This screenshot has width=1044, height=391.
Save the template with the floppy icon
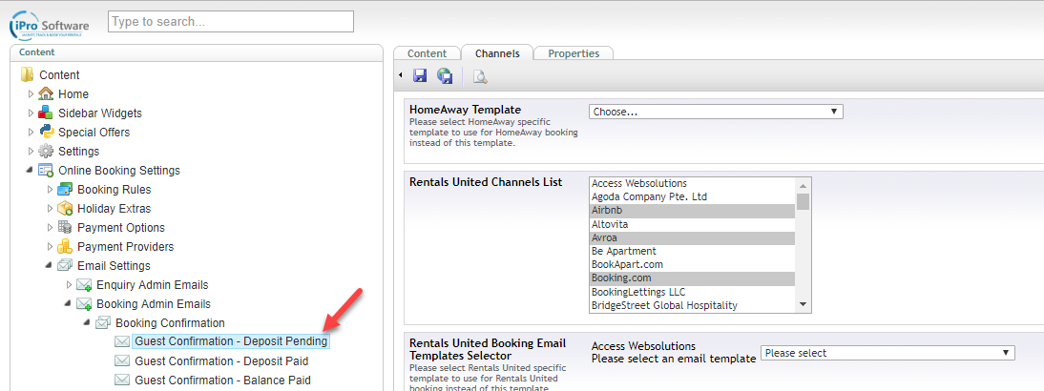point(420,75)
